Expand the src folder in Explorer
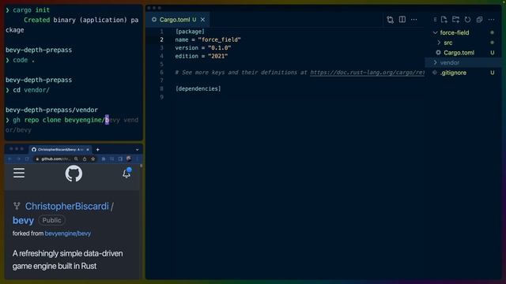 (x=463, y=43)
